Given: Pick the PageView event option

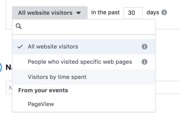Looking at the screenshot, I should 41,104.
